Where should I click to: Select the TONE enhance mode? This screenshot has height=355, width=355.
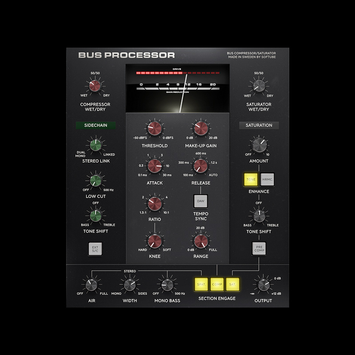tap(251, 179)
